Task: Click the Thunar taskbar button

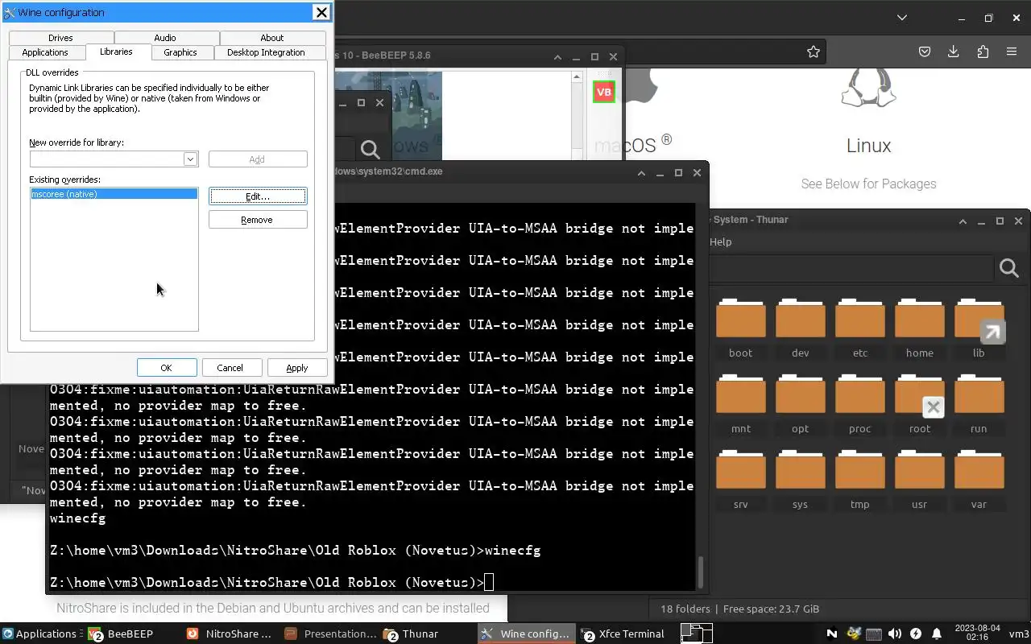Action: tap(427, 634)
